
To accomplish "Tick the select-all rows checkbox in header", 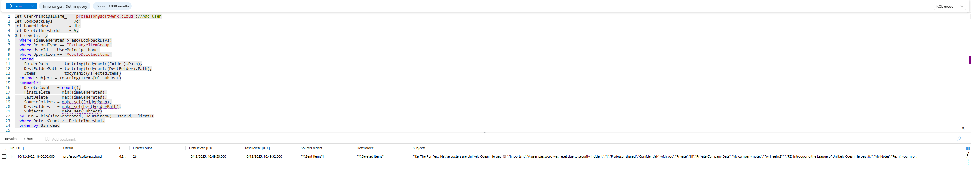I will [x=4, y=148].
